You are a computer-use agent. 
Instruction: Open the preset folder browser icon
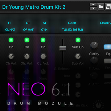[101, 6]
